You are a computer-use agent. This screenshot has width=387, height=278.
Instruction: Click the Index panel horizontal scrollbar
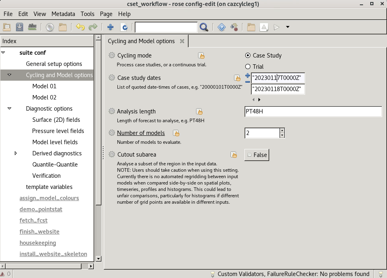pyautogui.click(x=47, y=266)
